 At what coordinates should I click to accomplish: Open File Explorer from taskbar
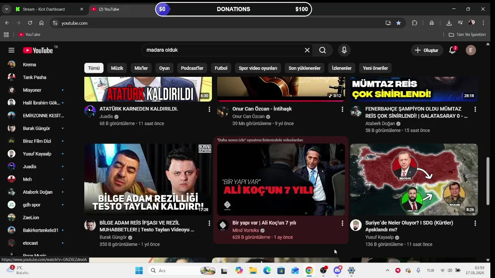pyautogui.click(x=253, y=270)
